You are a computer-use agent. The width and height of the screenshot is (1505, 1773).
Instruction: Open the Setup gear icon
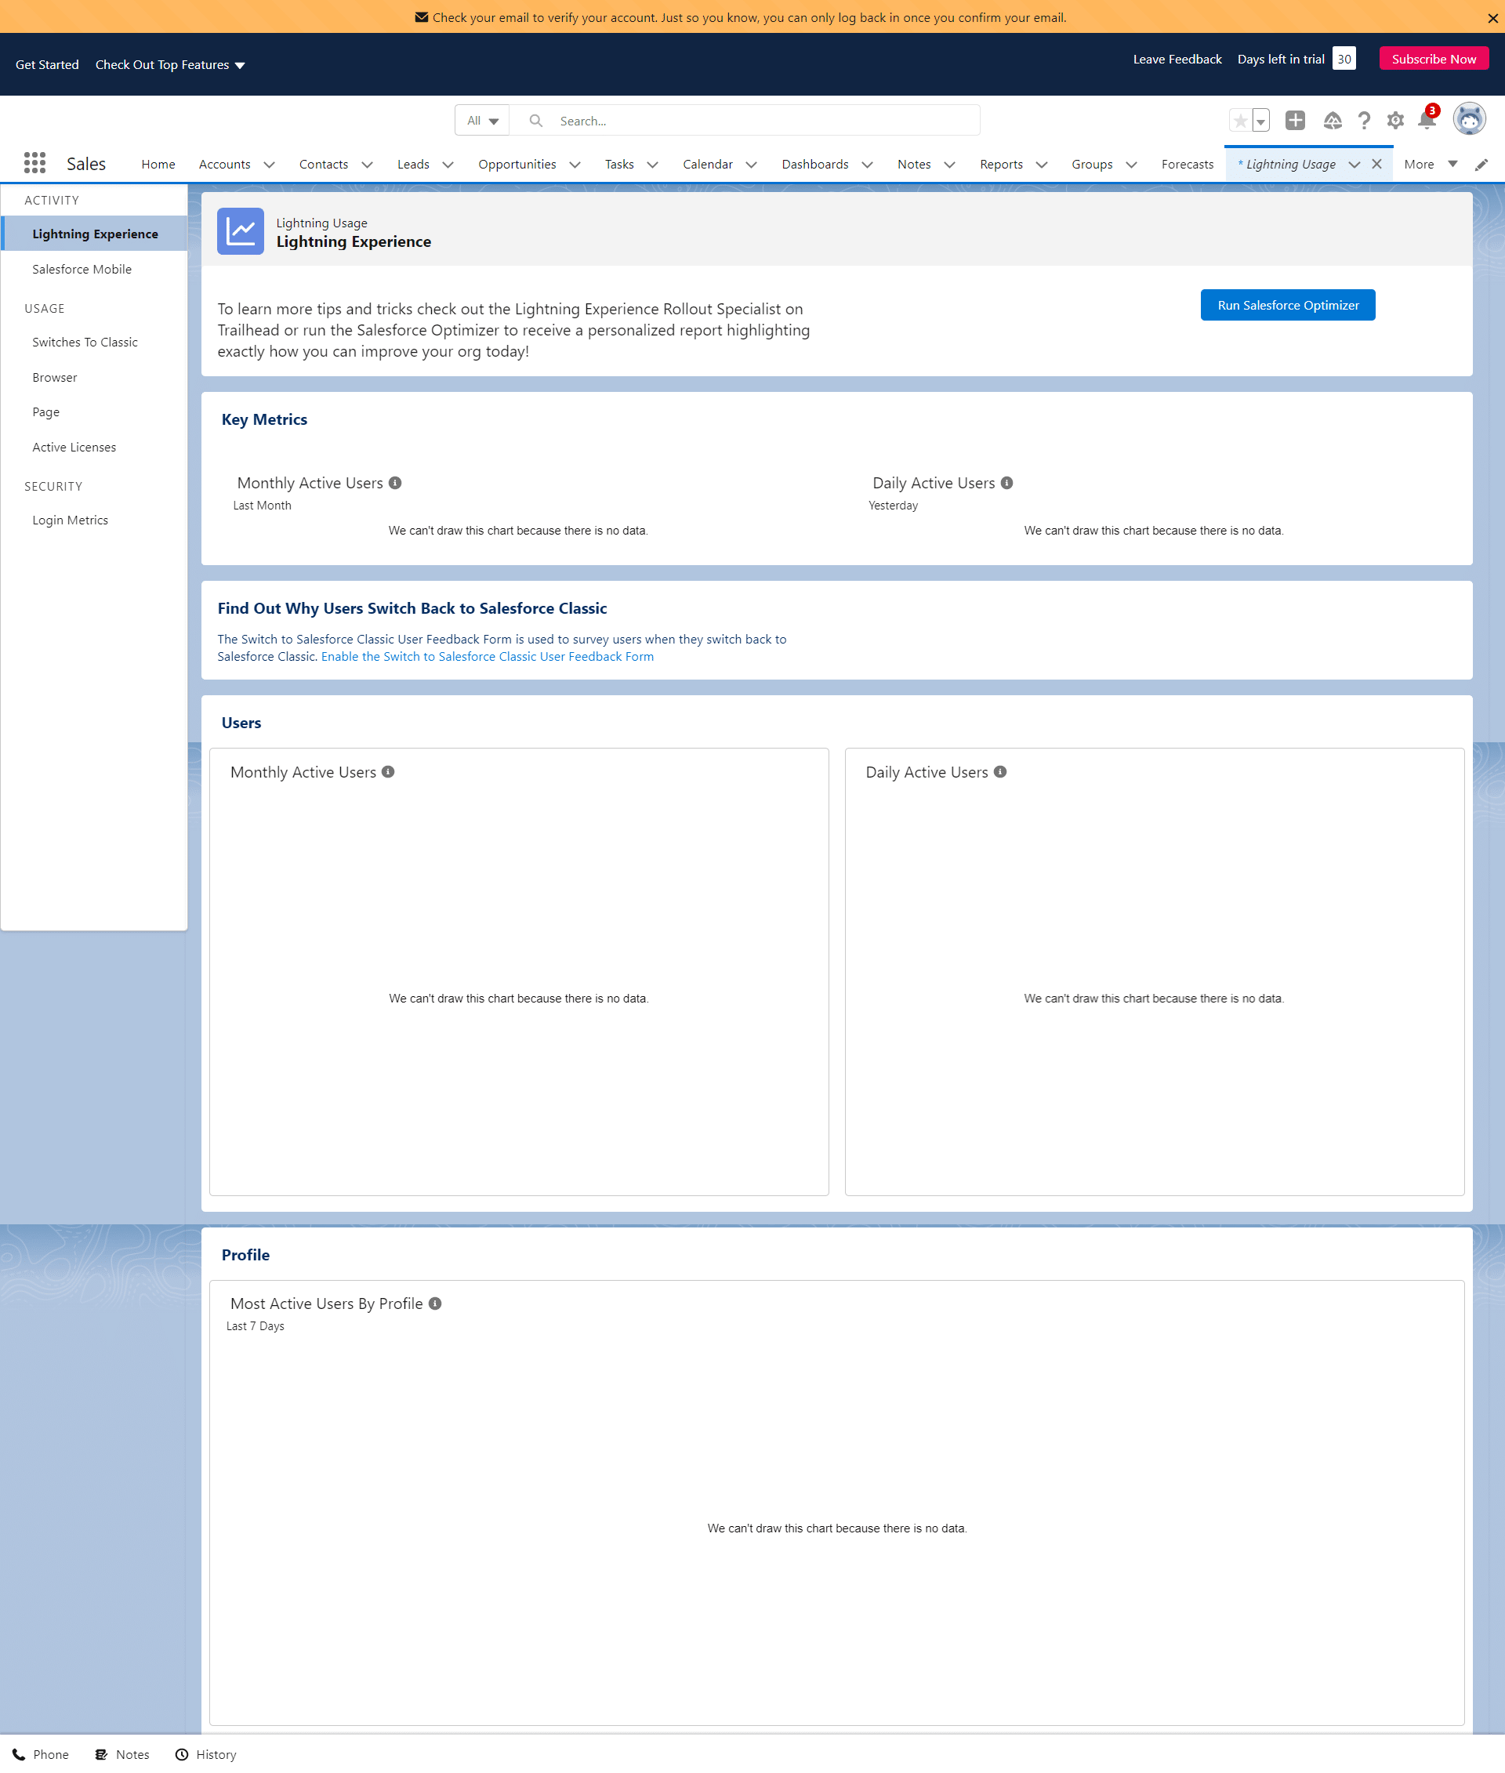[1395, 121]
